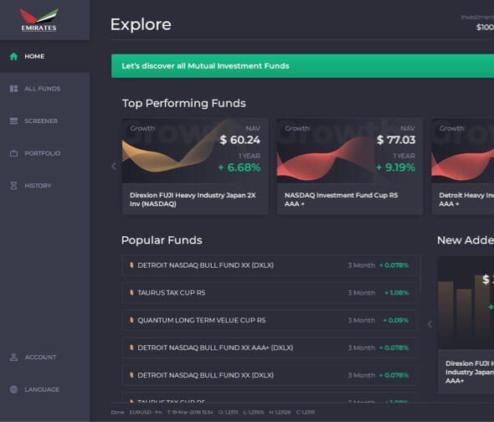Change LANGUAGE from the sidebar

pos(44,389)
